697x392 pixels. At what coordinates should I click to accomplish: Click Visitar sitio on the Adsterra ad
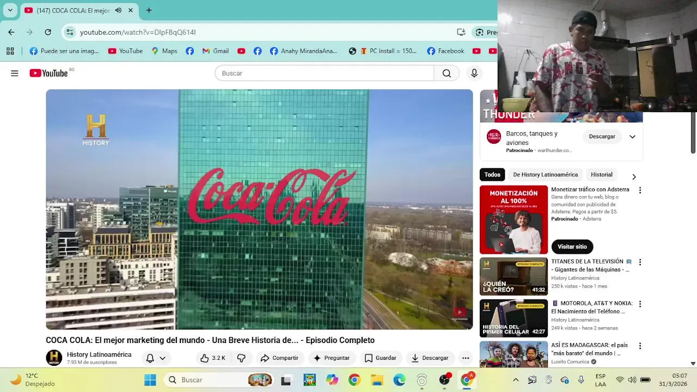(x=572, y=247)
